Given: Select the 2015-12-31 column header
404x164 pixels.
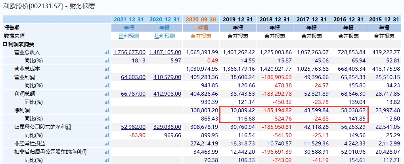Looking at the screenshot, I should tap(384, 19).
